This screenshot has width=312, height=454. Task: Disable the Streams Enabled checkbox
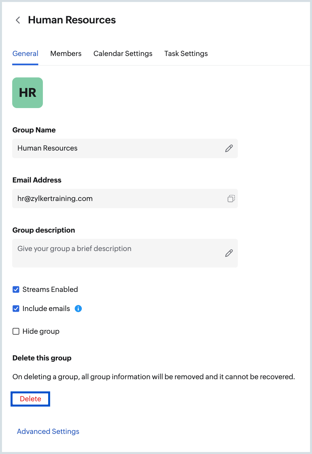click(x=16, y=289)
